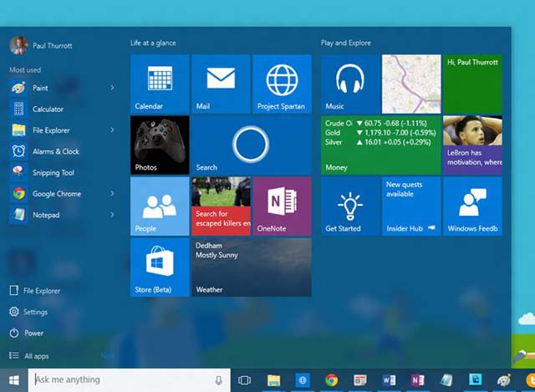Open File Explorer link near bottom
The image size is (535, 392).
point(35,290)
